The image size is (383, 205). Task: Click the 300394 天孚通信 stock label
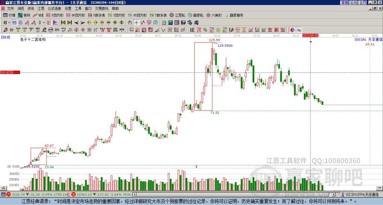[368, 39]
